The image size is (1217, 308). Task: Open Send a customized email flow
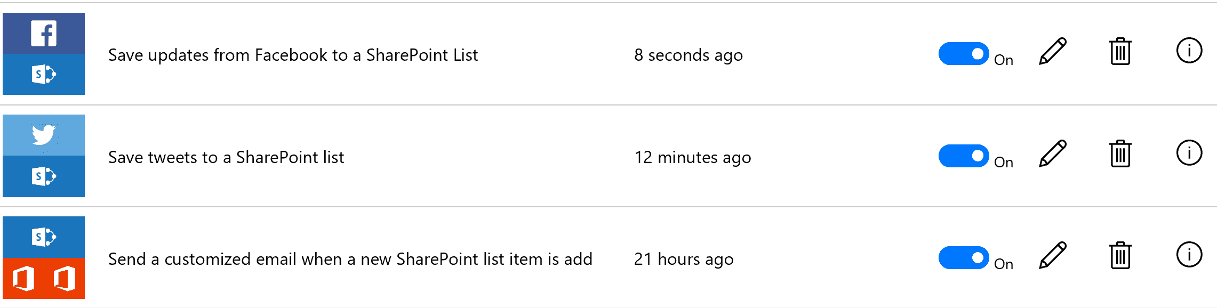(x=350, y=259)
